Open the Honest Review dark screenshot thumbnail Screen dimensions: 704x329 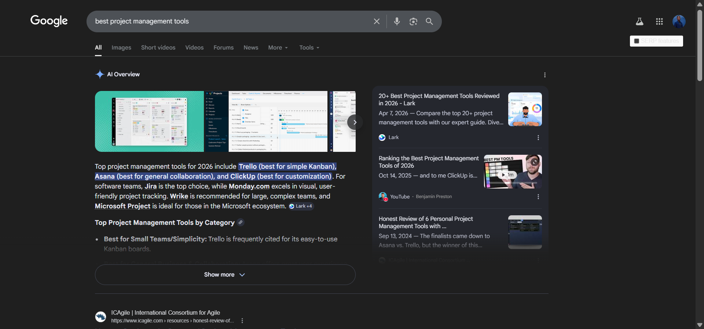pos(525,232)
